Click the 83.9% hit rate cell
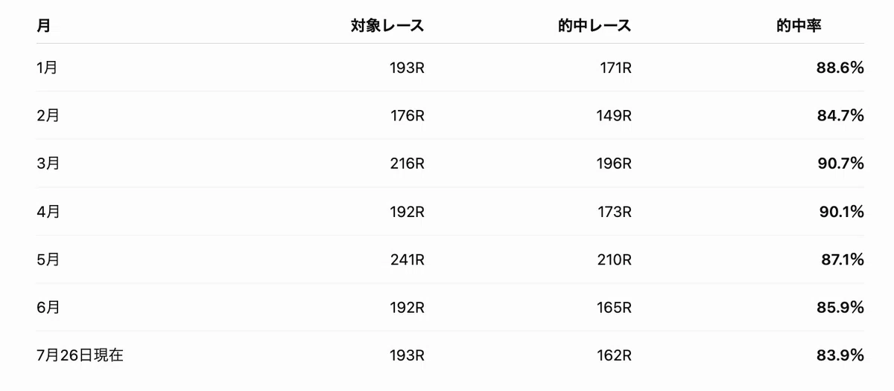894x391 pixels. pos(840,355)
